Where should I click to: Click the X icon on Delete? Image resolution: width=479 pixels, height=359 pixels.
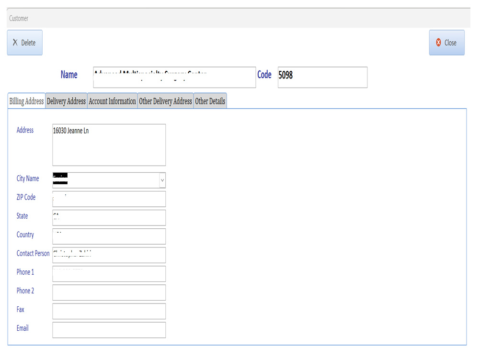15,43
